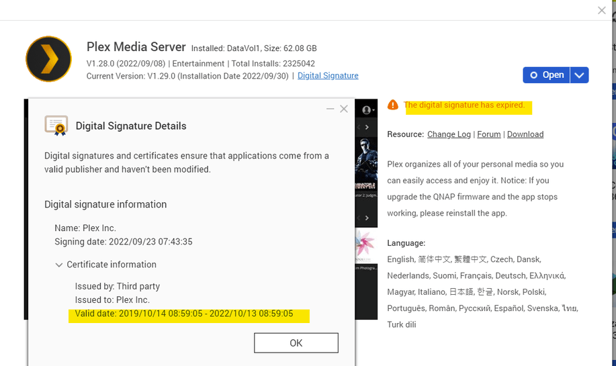The width and height of the screenshot is (616, 366).
Task: Click the orange expired-signature warning icon
Action: 392,105
